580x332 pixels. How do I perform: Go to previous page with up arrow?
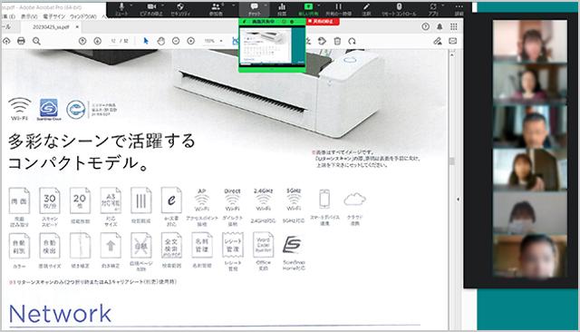[x=82, y=41]
